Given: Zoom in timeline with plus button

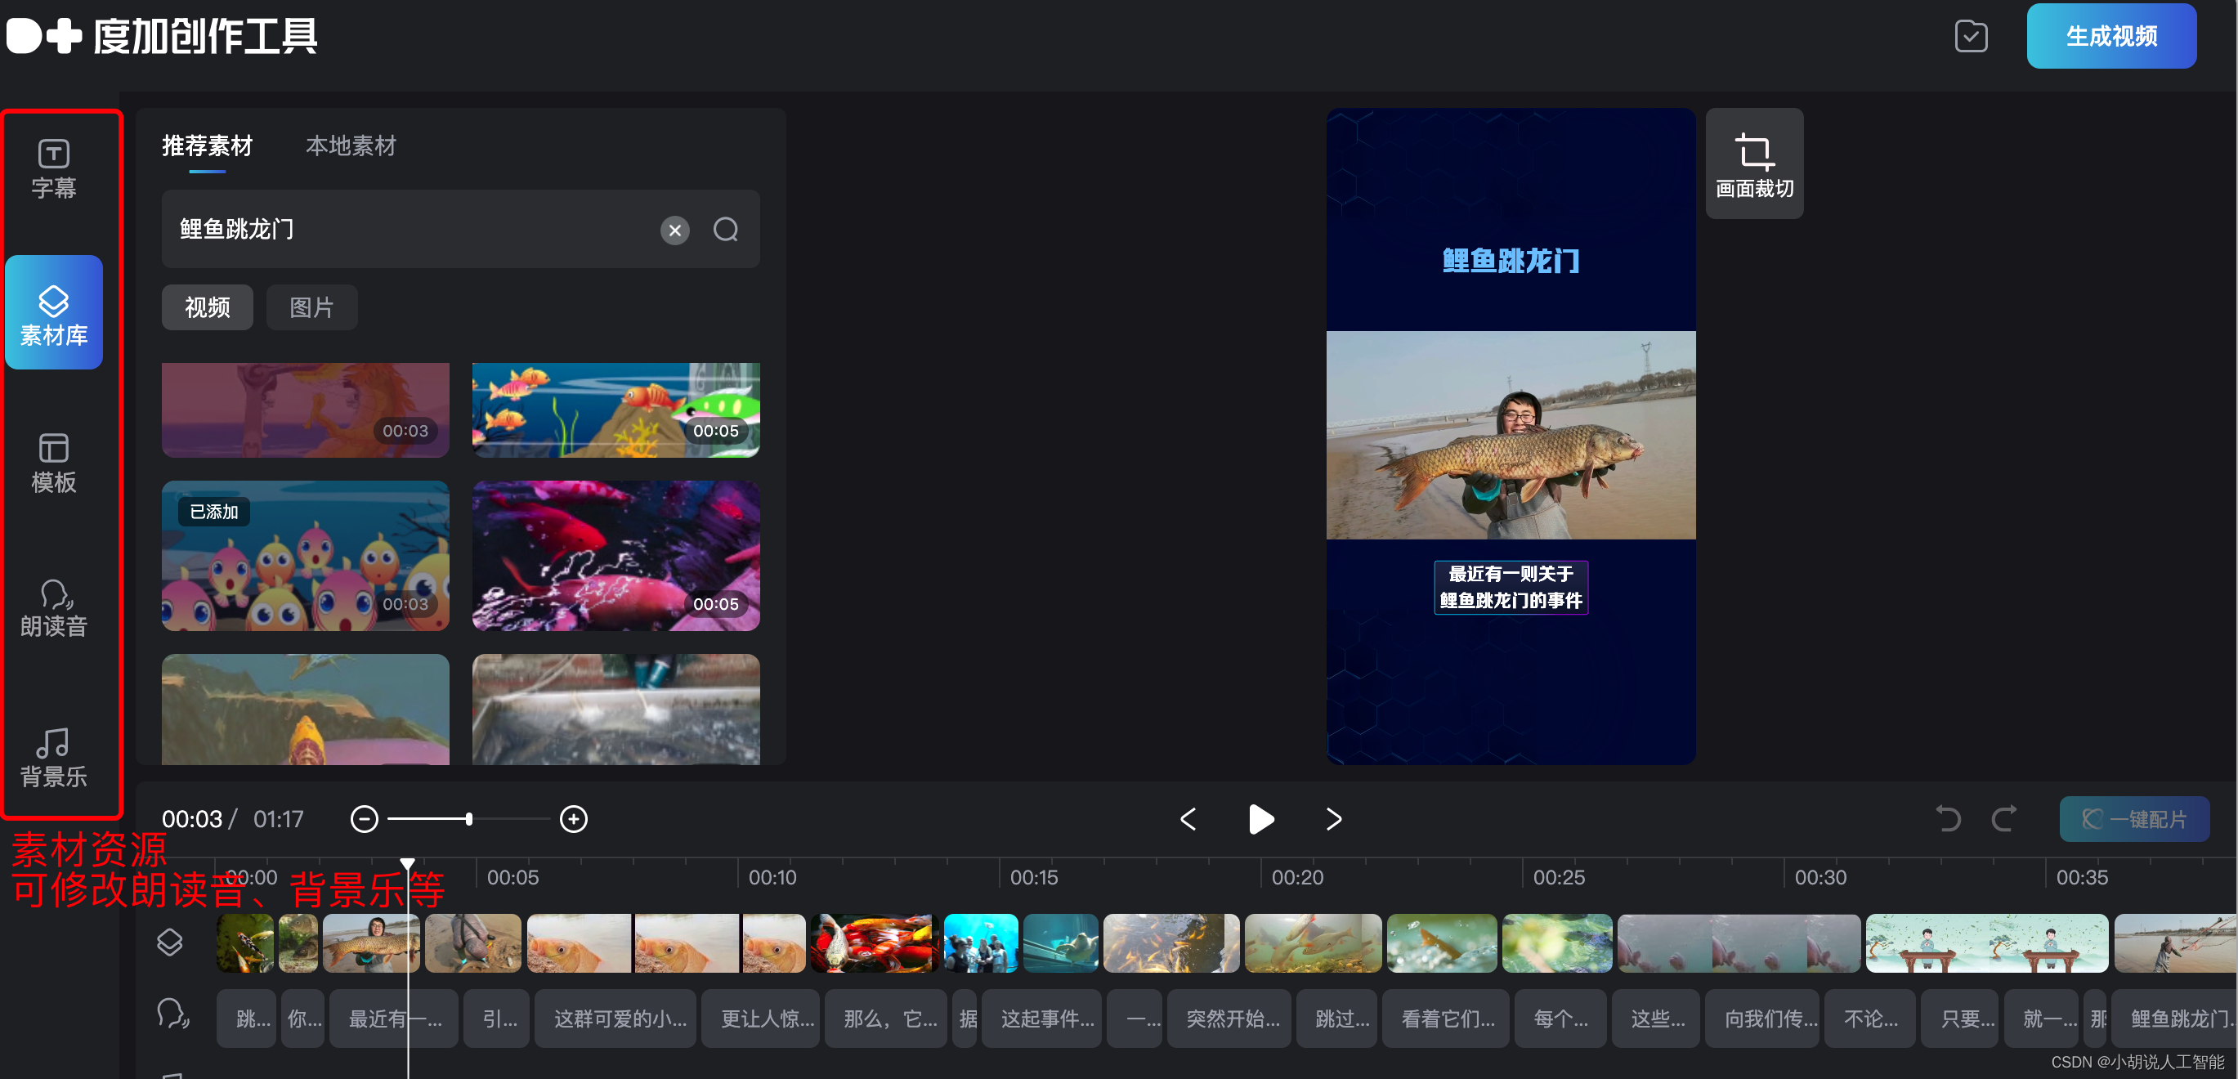Looking at the screenshot, I should point(574,818).
